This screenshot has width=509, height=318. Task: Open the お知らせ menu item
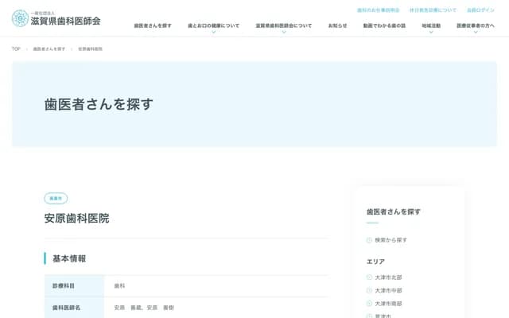click(x=337, y=25)
